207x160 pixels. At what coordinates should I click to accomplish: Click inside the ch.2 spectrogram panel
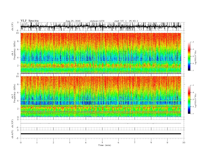click(101, 97)
